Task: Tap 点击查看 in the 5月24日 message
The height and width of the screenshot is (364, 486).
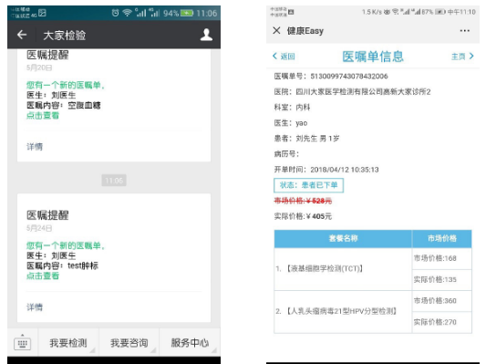Action: [x=43, y=276]
